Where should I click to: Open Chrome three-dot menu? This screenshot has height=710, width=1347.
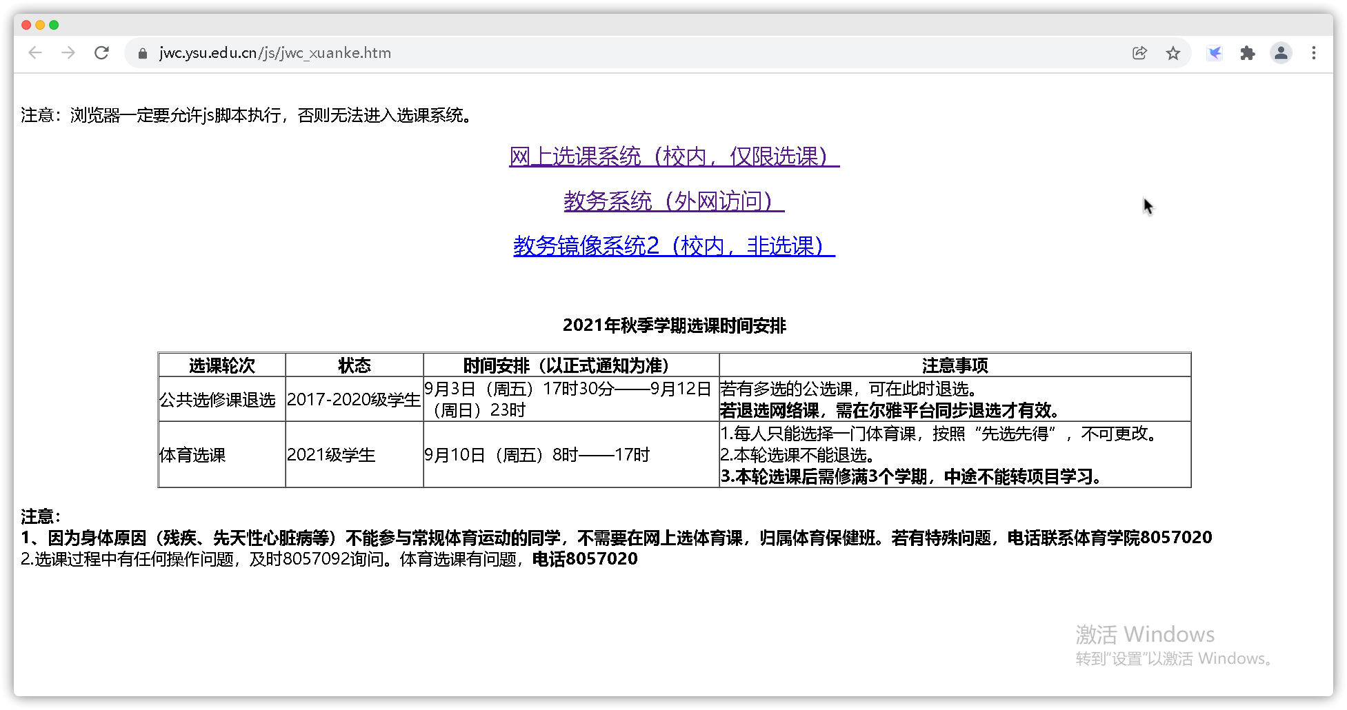(x=1314, y=53)
